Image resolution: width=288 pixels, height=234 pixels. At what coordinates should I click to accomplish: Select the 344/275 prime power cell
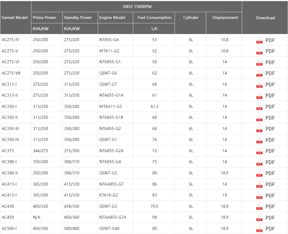click(x=47, y=151)
